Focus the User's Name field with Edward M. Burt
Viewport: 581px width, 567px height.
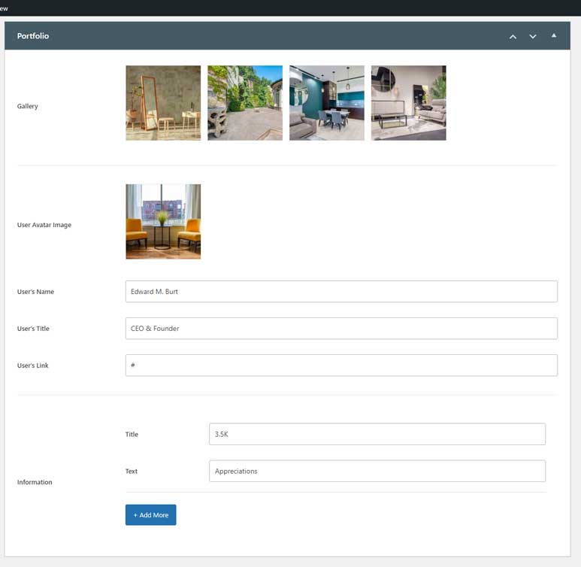[341, 292]
